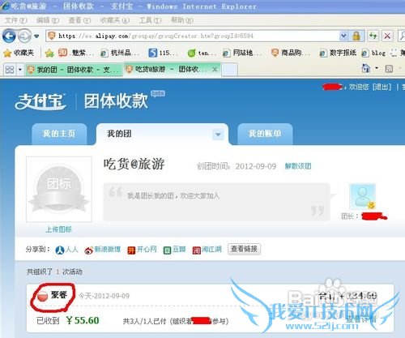Open the 编辑 menu
405x338 pixels.
pyautogui.click(x=48, y=20)
